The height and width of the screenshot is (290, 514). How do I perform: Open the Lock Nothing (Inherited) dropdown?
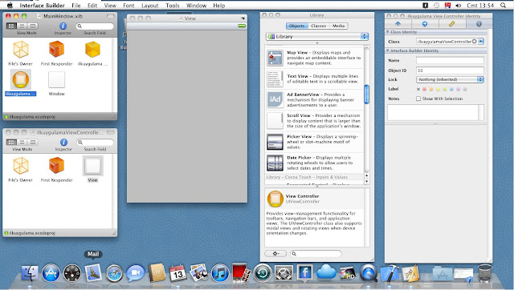(x=450, y=79)
